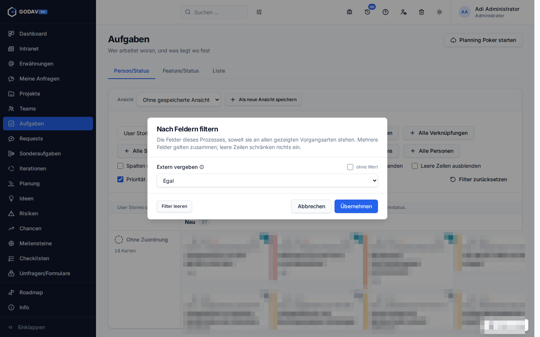The image size is (540, 337).
Task: Click Filter leeren in the dialog
Action: 174,206
